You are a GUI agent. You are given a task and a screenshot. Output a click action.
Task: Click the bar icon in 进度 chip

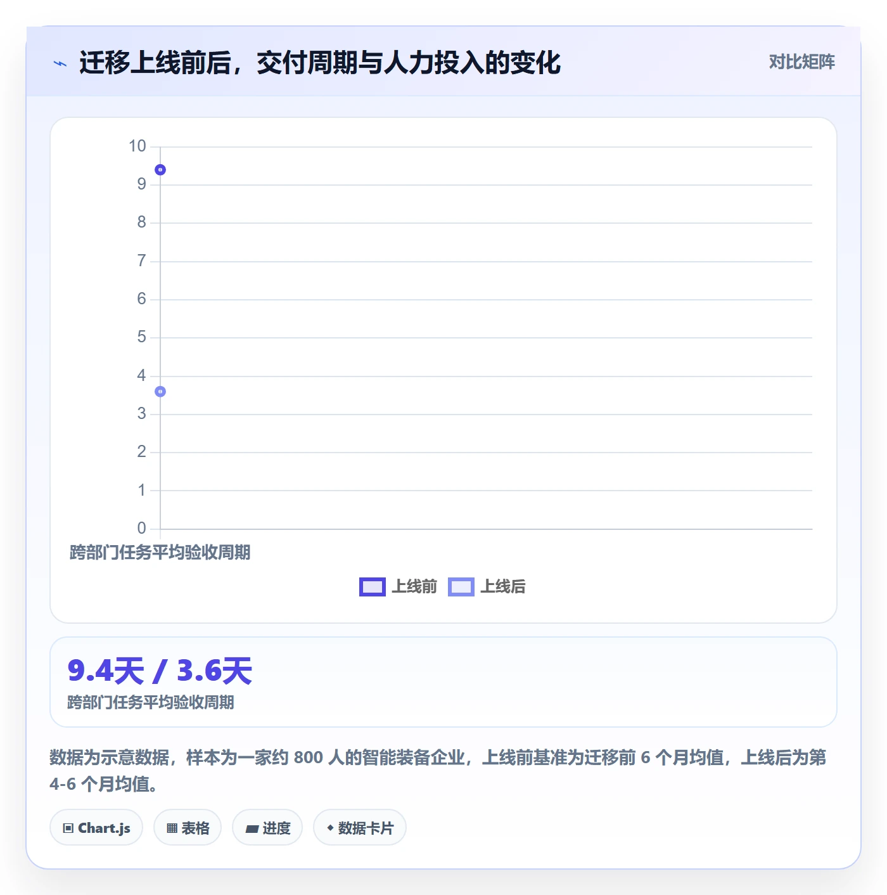252,828
